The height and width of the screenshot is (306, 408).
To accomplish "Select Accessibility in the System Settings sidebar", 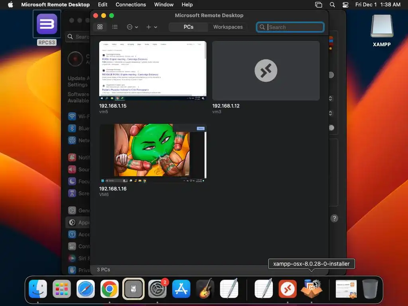I will coord(78,234).
